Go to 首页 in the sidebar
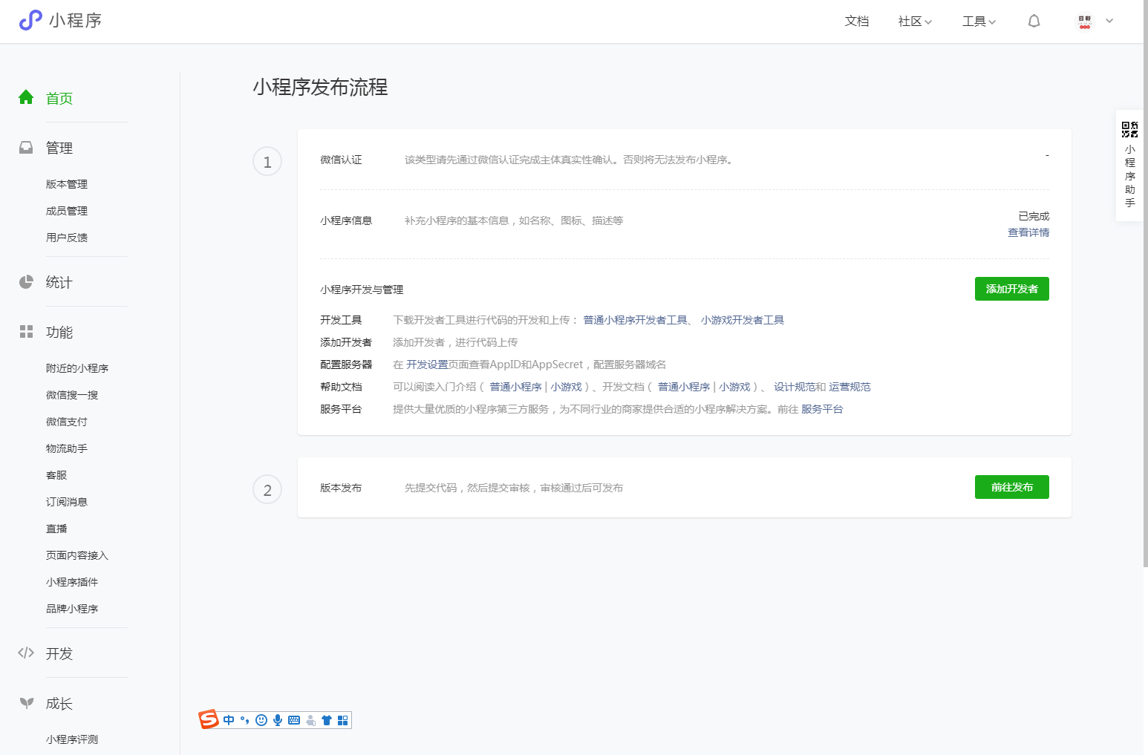This screenshot has width=1148, height=755. coord(59,98)
